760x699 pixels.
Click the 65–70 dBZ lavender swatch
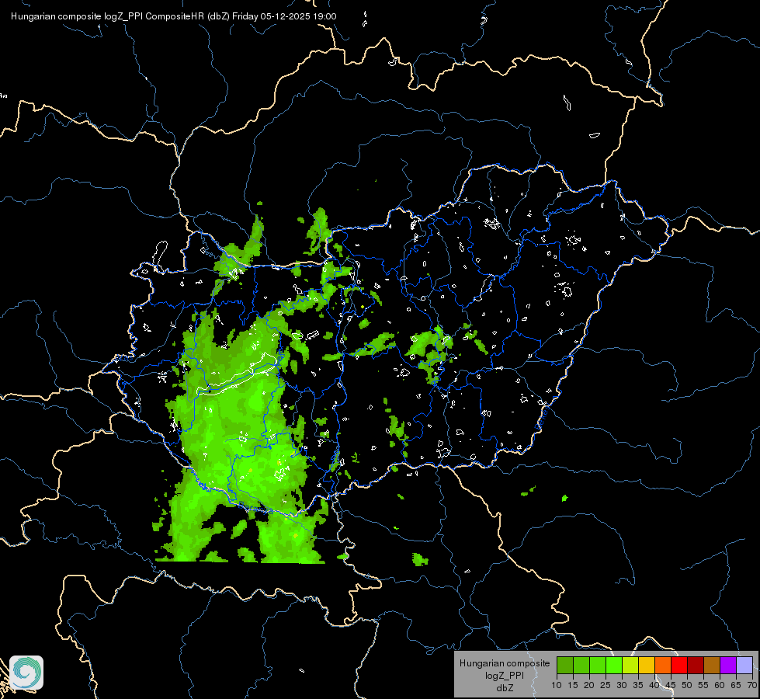click(x=744, y=665)
